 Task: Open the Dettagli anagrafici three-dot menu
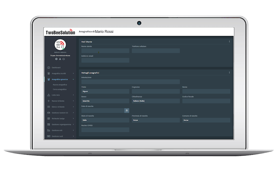coord(229,73)
